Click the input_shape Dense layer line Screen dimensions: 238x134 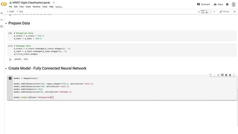point(54,84)
